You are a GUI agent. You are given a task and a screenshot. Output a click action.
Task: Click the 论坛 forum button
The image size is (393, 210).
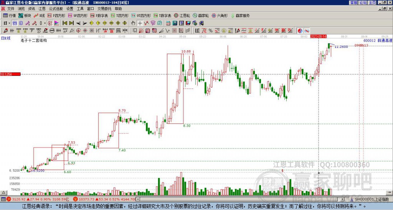pos(363,3)
